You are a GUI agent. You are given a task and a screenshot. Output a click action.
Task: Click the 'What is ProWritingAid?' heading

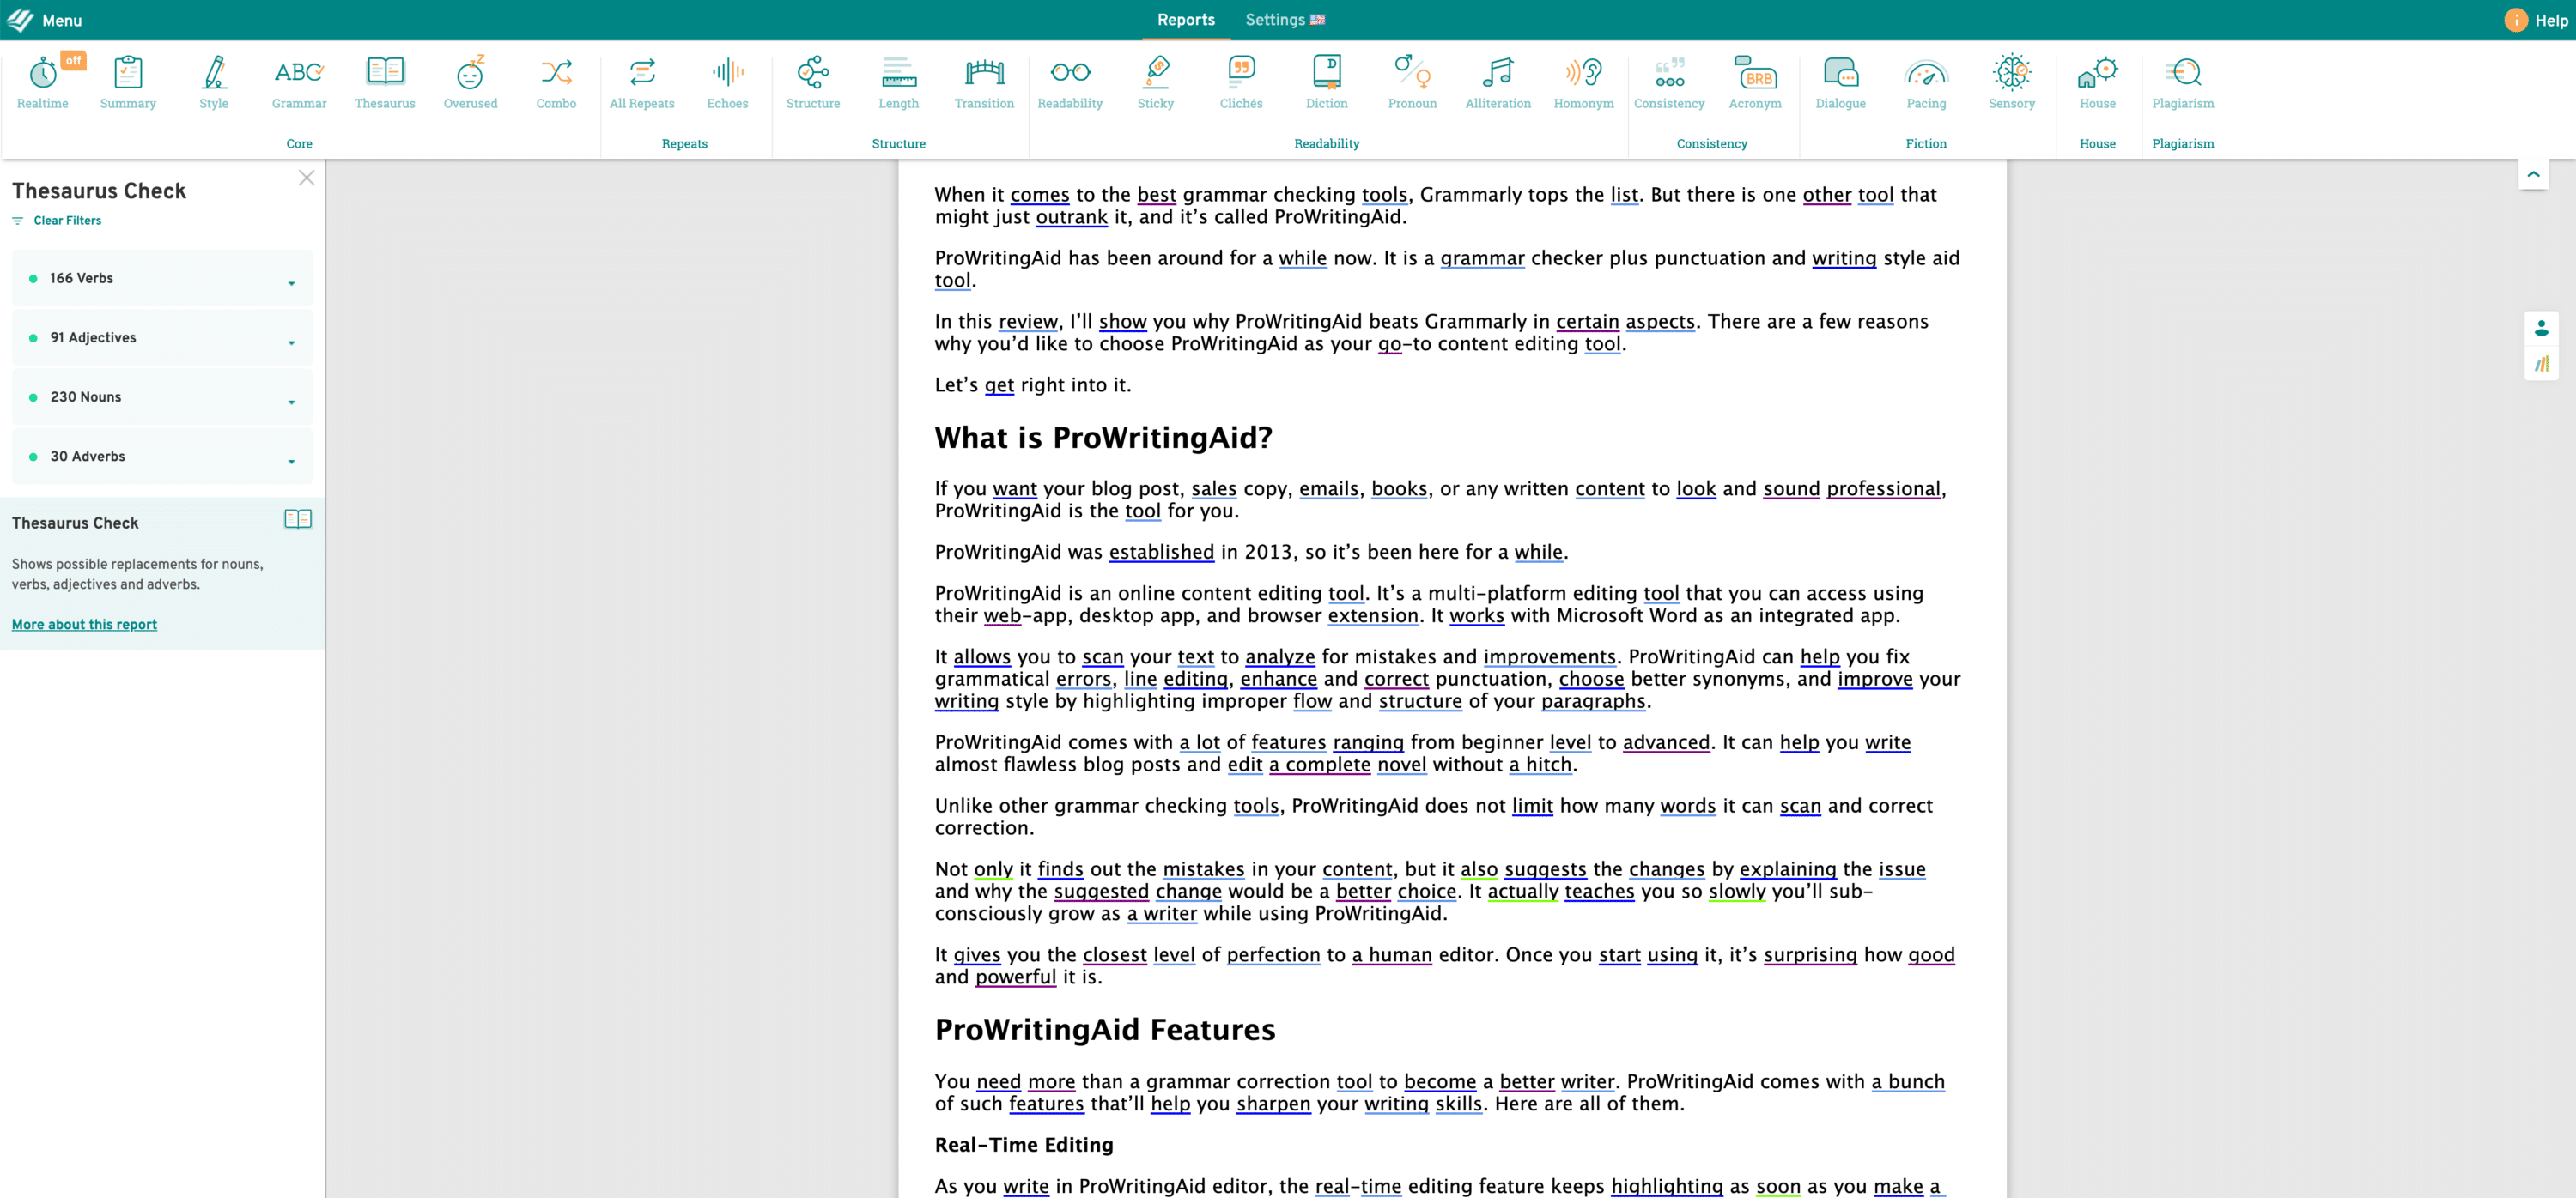tap(1103, 438)
